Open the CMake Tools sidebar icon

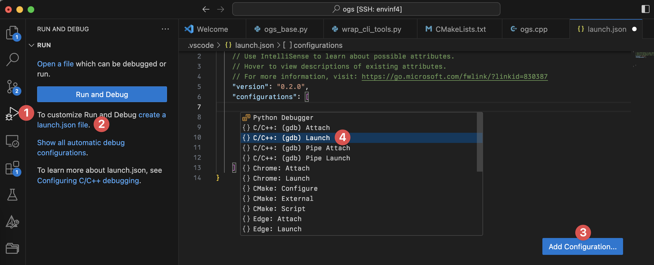click(13, 222)
